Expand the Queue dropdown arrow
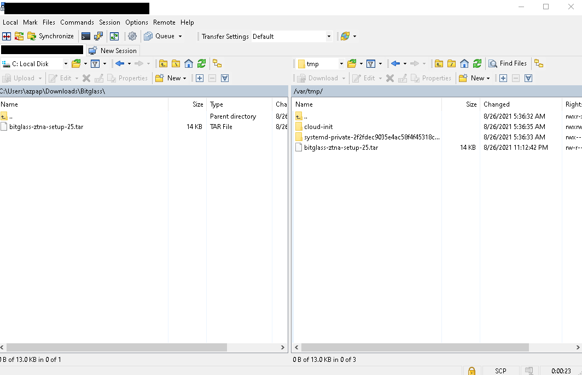This screenshot has width=582, height=375. [181, 36]
